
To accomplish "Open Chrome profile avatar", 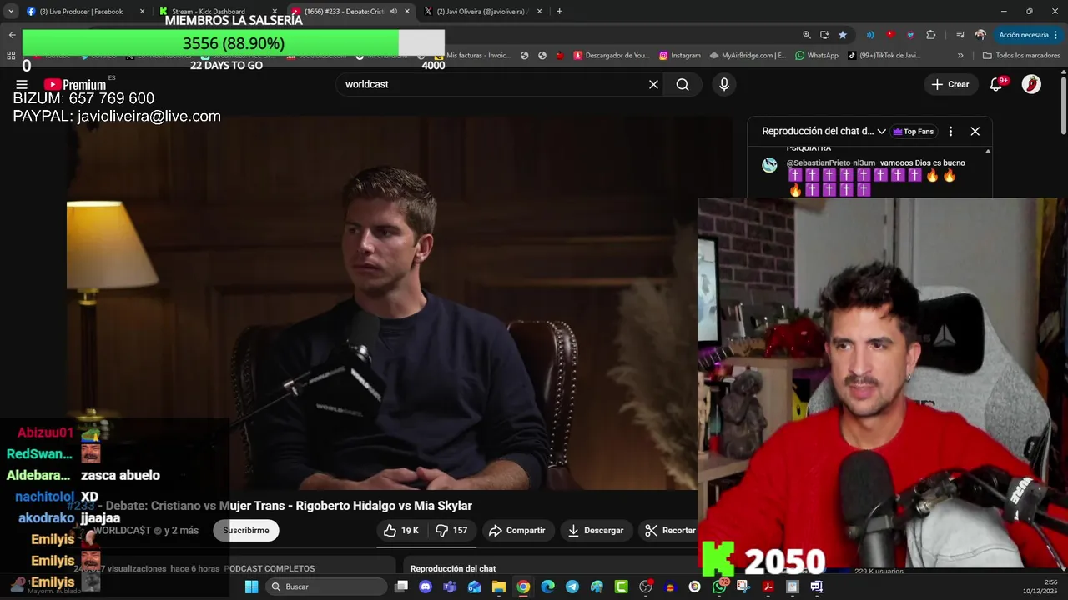I will click(980, 35).
